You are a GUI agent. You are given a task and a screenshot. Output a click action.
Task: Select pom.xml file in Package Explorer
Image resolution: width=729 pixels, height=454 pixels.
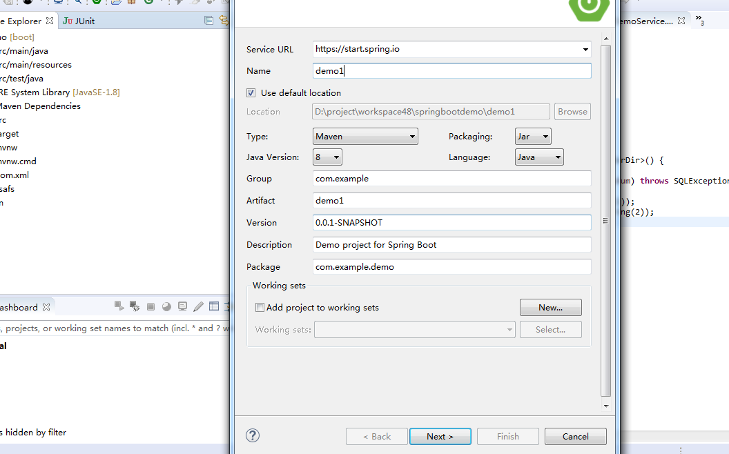14,175
